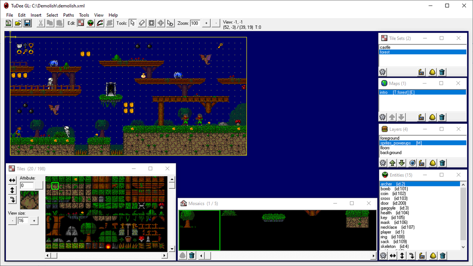The height and width of the screenshot is (266, 473).
Task: Open Layers properties gear icon
Action: [x=382, y=163]
